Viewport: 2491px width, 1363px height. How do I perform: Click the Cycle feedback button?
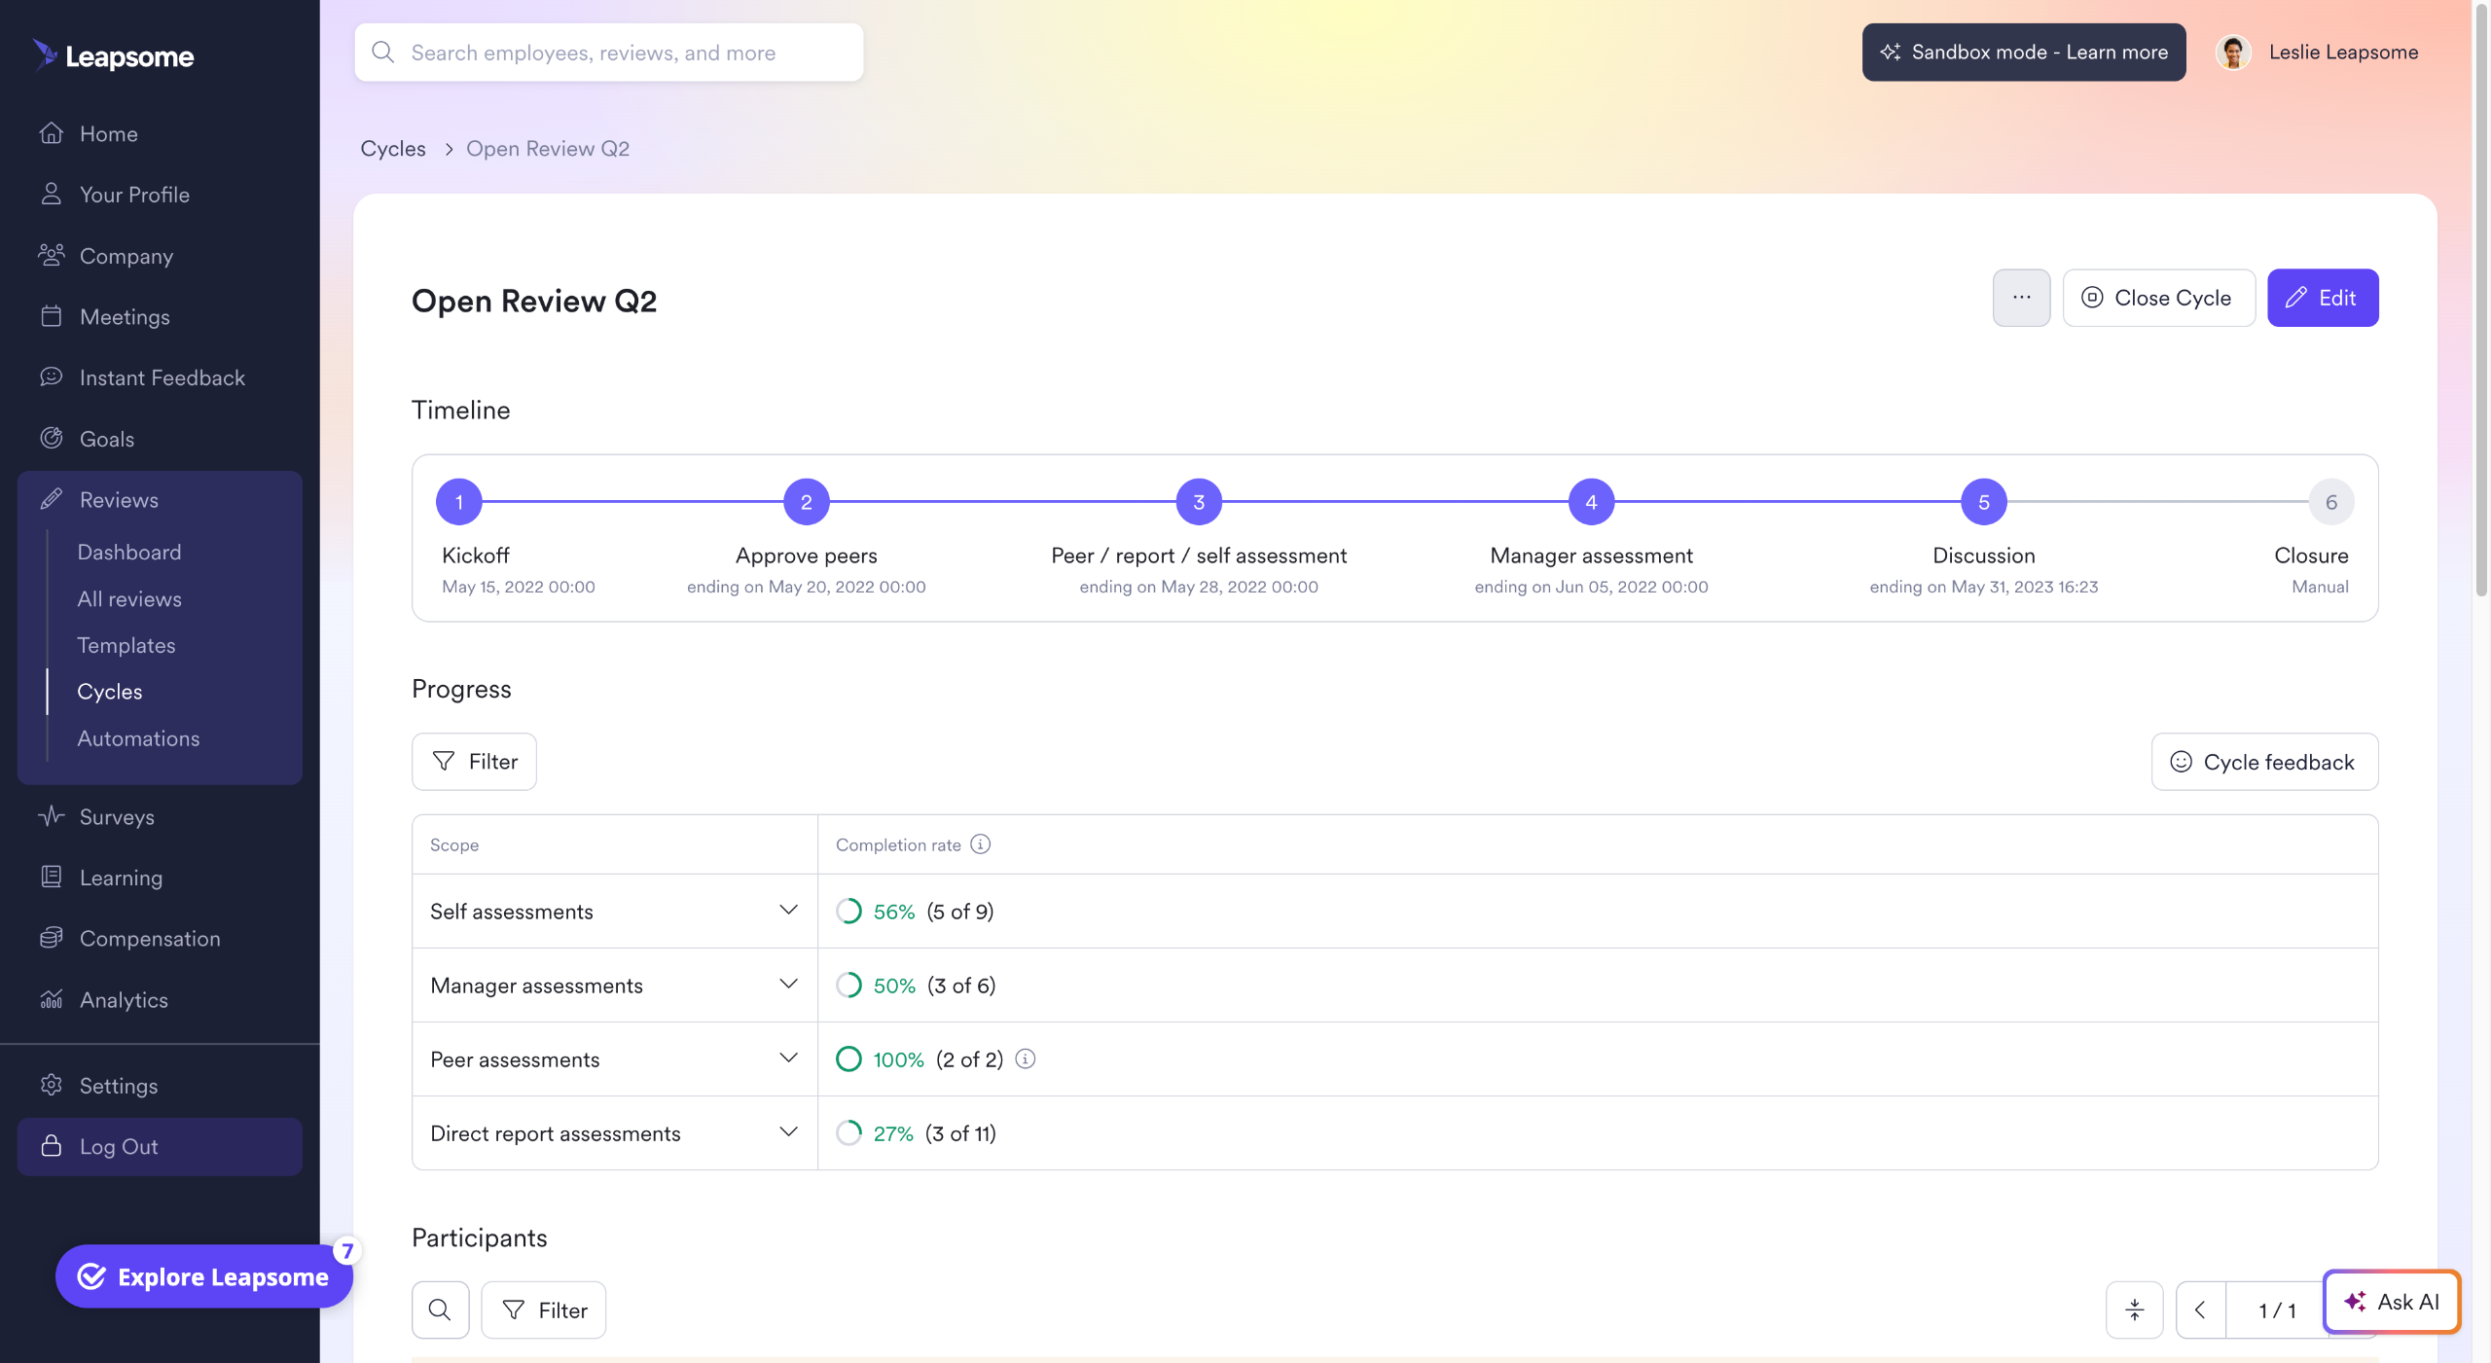[x=2264, y=762]
